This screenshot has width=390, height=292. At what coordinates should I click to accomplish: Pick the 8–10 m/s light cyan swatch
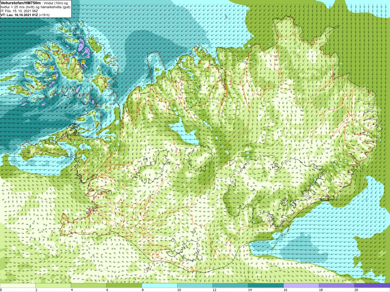point(159,285)
